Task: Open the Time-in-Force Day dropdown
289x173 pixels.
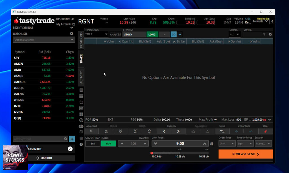Action: [245, 143]
